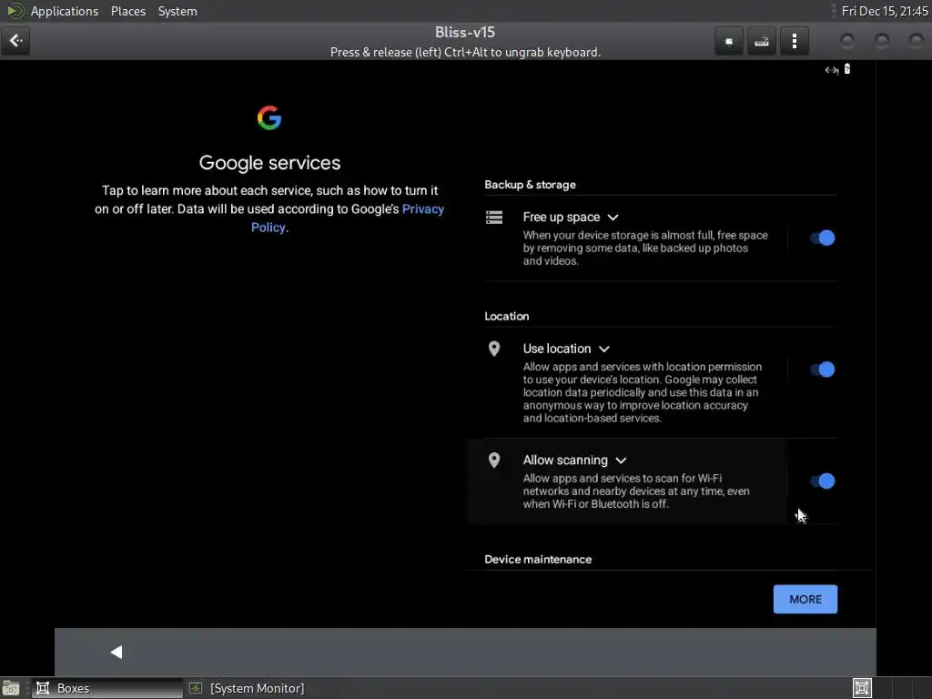Expand the Free up space details chevron
This screenshot has height=699, width=932.
point(613,218)
